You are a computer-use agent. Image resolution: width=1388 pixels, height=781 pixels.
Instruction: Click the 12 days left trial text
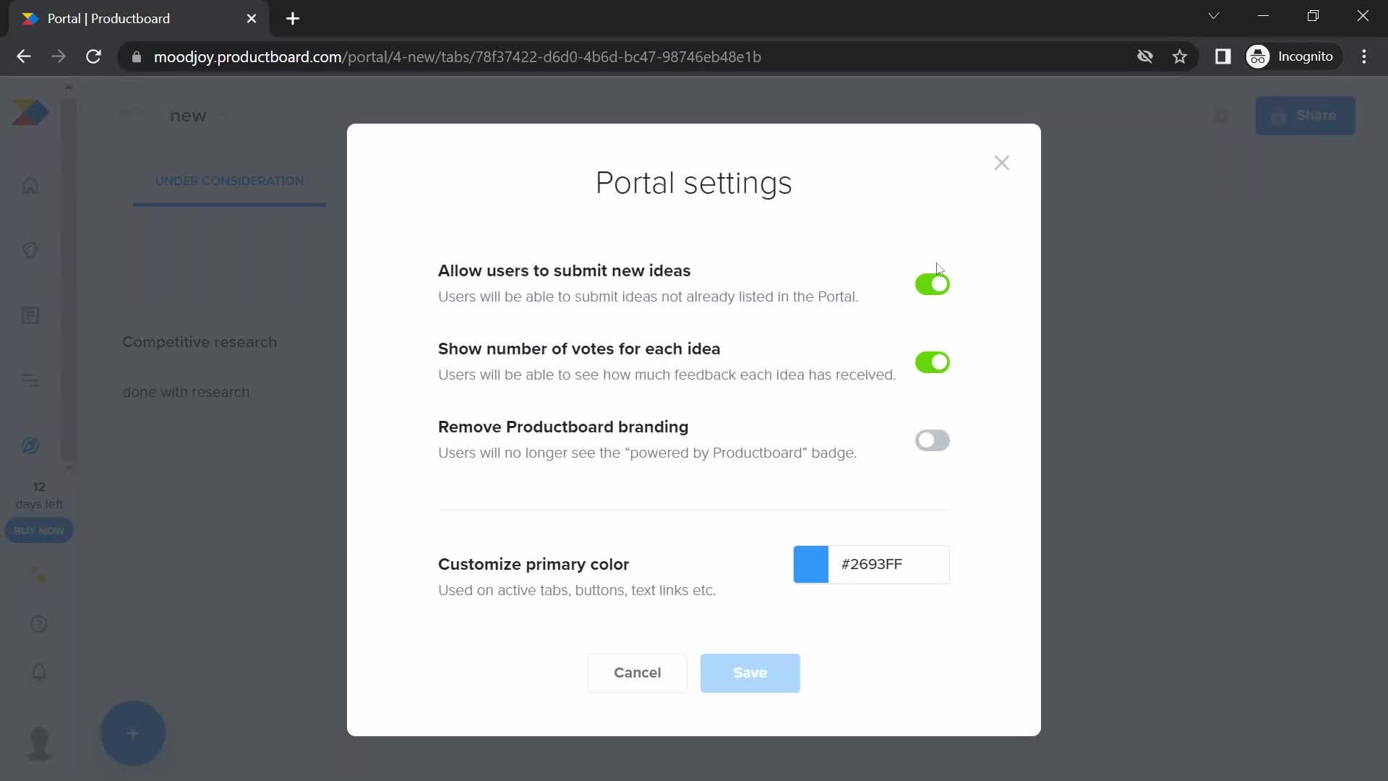click(x=39, y=495)
